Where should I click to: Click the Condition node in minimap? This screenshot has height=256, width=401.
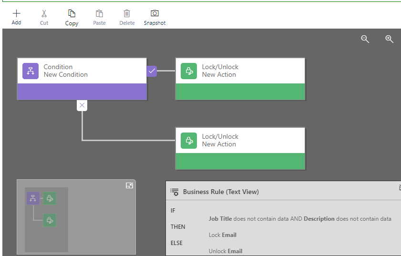[33, 198]
